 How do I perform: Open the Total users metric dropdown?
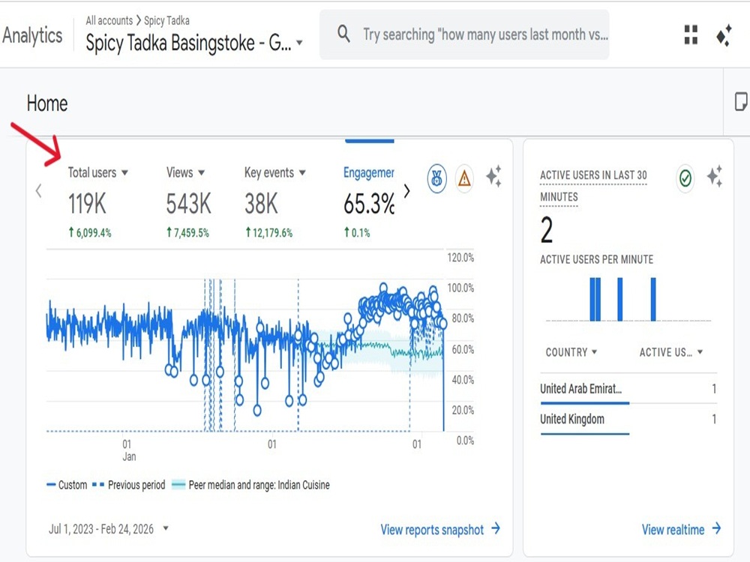[97, 172]
